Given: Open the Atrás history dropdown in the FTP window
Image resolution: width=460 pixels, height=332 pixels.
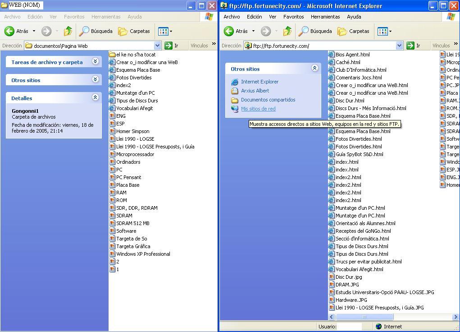Looking at the screenshot, I should 253,31.
